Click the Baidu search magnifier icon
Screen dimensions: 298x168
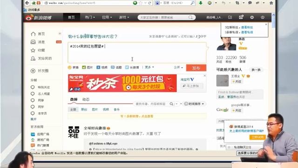point(192,3)
